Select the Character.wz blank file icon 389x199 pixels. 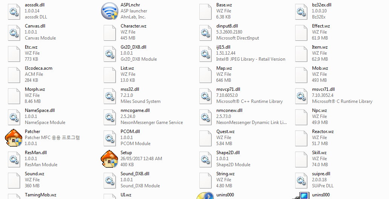coord(110,32)
